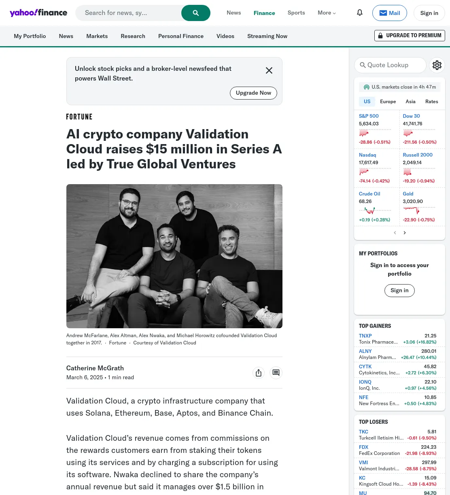The image size is (450, 495).
Task: Open the Finance top navigation link
Action: click(264, 13)
